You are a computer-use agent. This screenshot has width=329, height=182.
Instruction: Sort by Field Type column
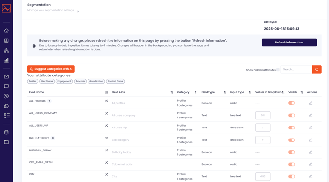click(x=225, y=92)
